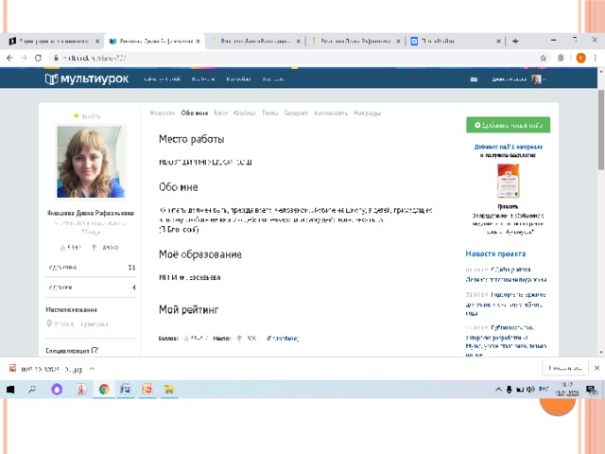This screenshot has width=605, height=454.
Task: Open the messages envelope icon in site header
Action: coord(474,79)
